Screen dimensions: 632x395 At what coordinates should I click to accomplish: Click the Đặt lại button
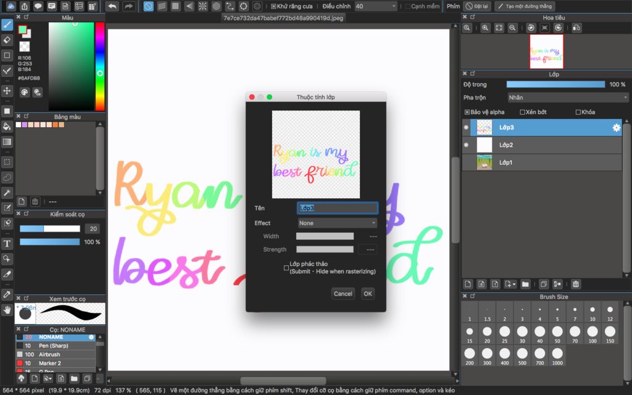click(477, 6)
